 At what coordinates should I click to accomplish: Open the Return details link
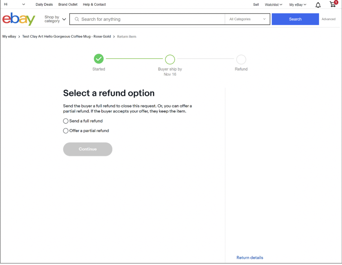pos(250,258)
